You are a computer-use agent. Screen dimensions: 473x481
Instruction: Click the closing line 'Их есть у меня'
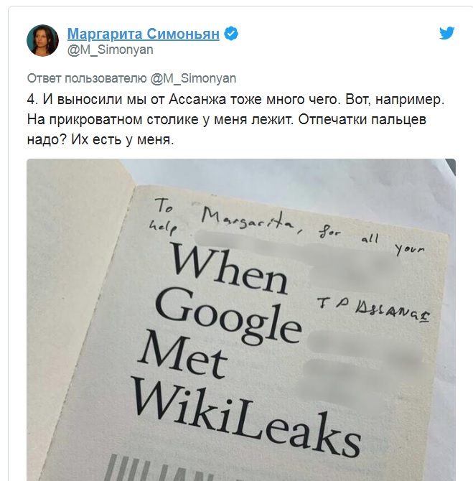[x=123, y=140]
